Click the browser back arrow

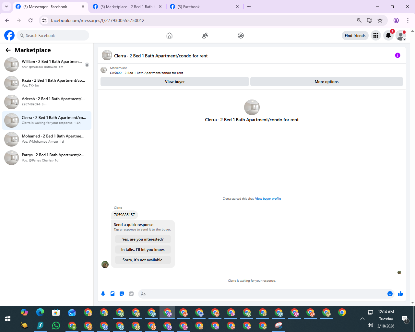point(7,20)
